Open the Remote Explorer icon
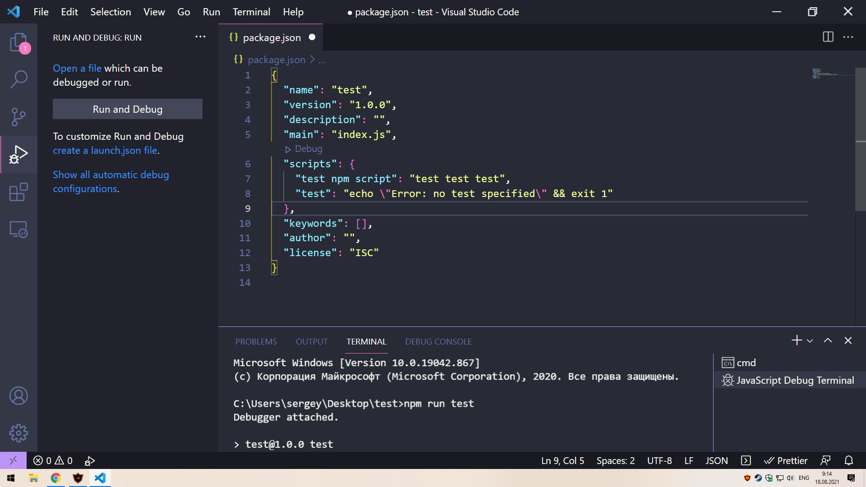The width and height of the screenshot is (866, 487). point(18,230)
